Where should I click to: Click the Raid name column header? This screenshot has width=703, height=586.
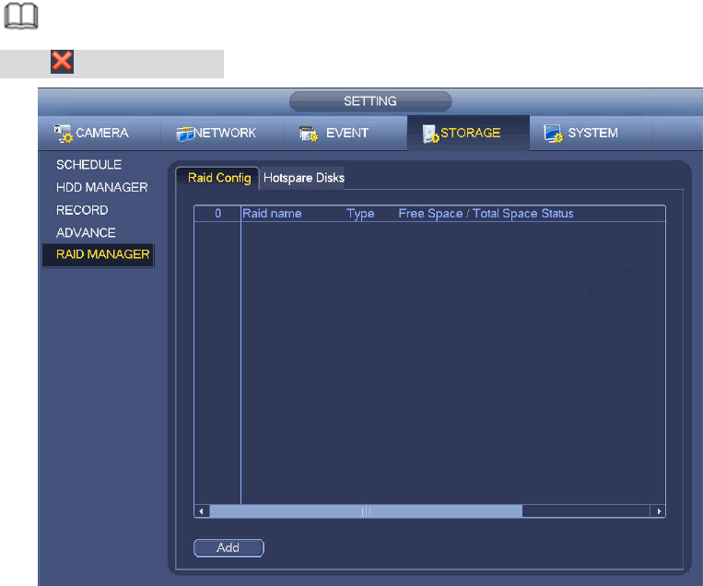coord(272,214)
